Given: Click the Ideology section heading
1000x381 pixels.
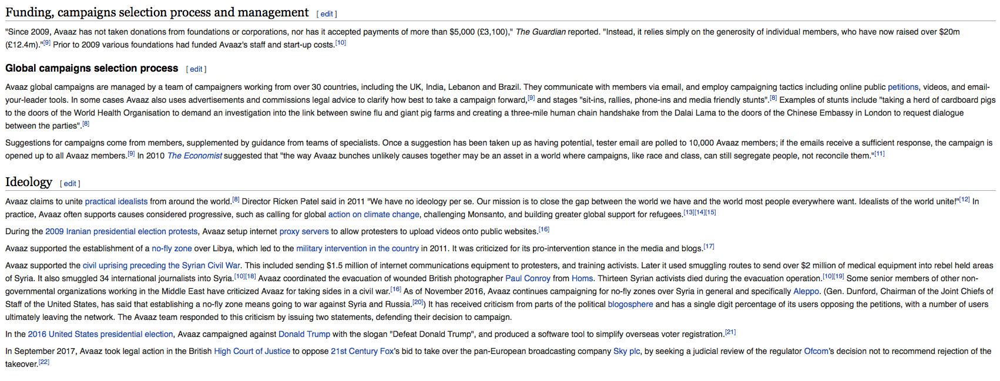Looking at the screenshot, I should (29, 182).
